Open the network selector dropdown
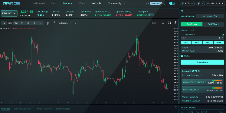 tap(201, 3)
